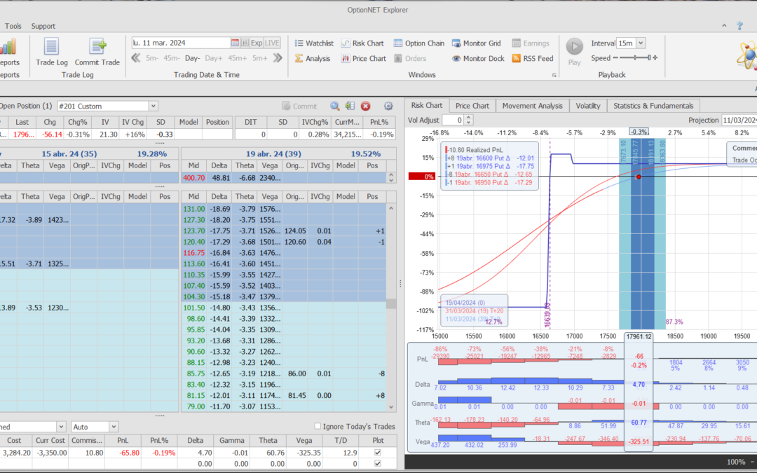757x473 pixels.
Task: Toggle Plot checkbox in second position row
Action: (379, 464)
